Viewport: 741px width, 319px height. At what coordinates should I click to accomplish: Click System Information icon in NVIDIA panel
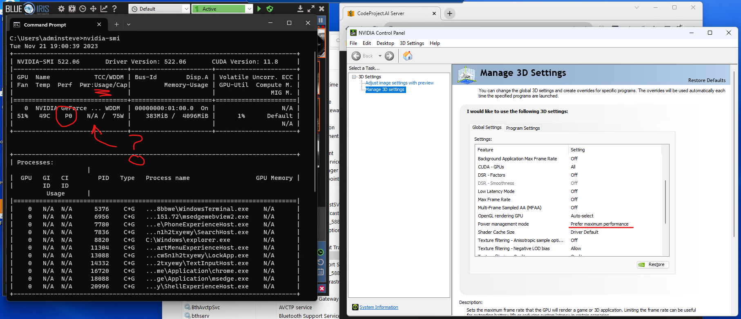(355, 307)
